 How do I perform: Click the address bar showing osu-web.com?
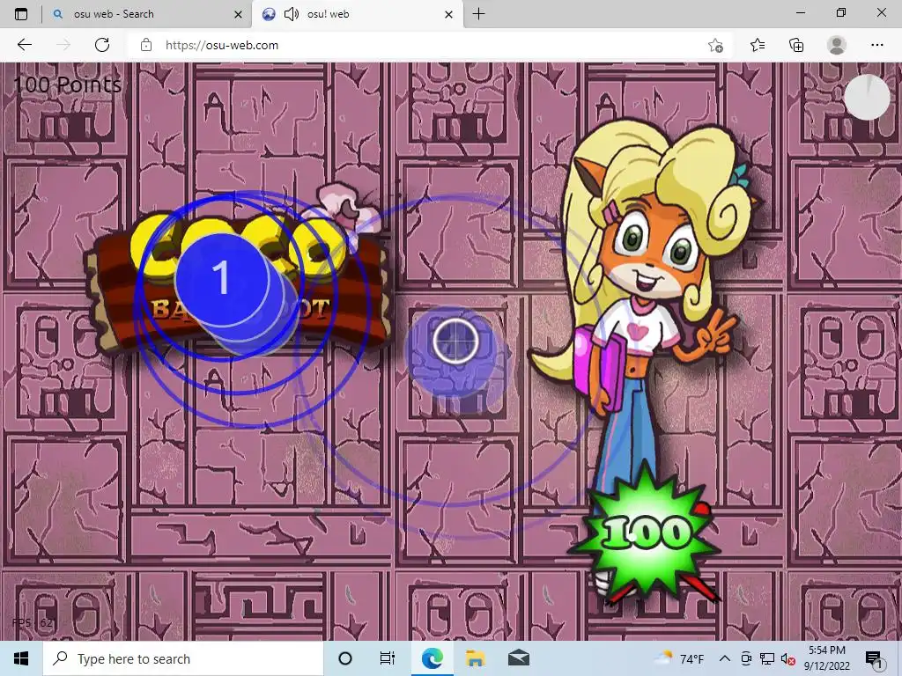[430, 45]
